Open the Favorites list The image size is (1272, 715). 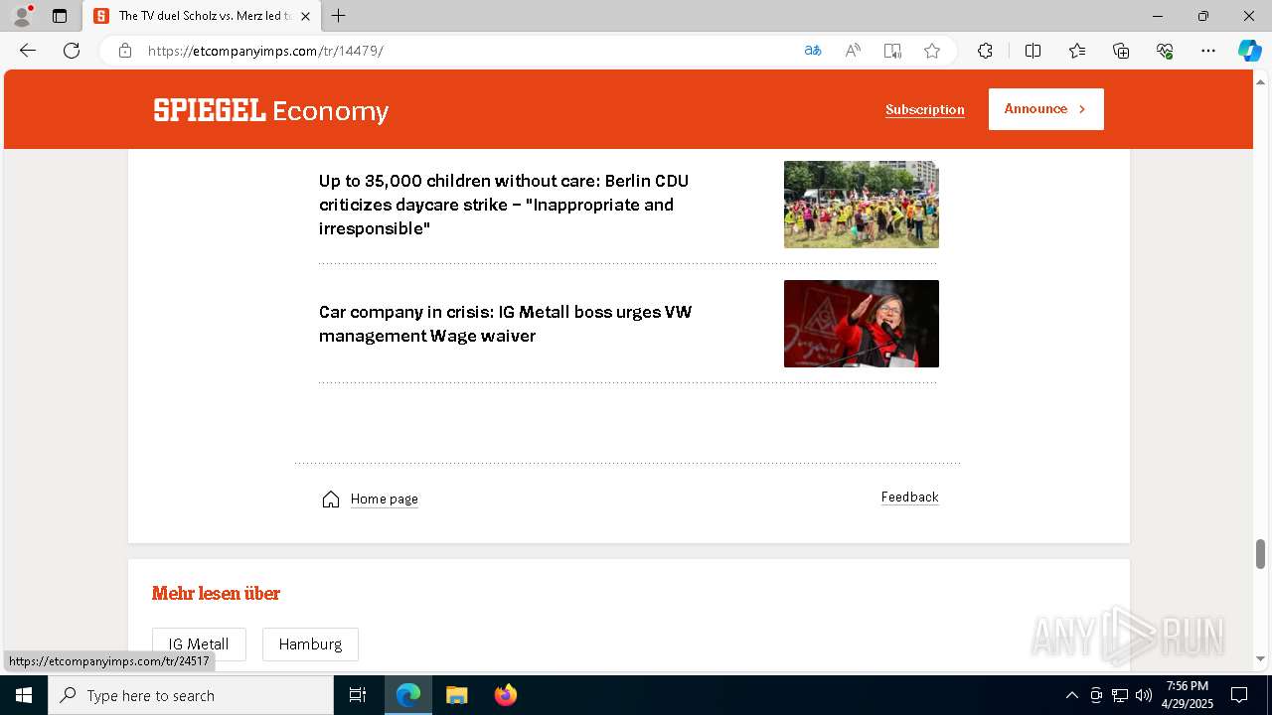(1077, 51)
